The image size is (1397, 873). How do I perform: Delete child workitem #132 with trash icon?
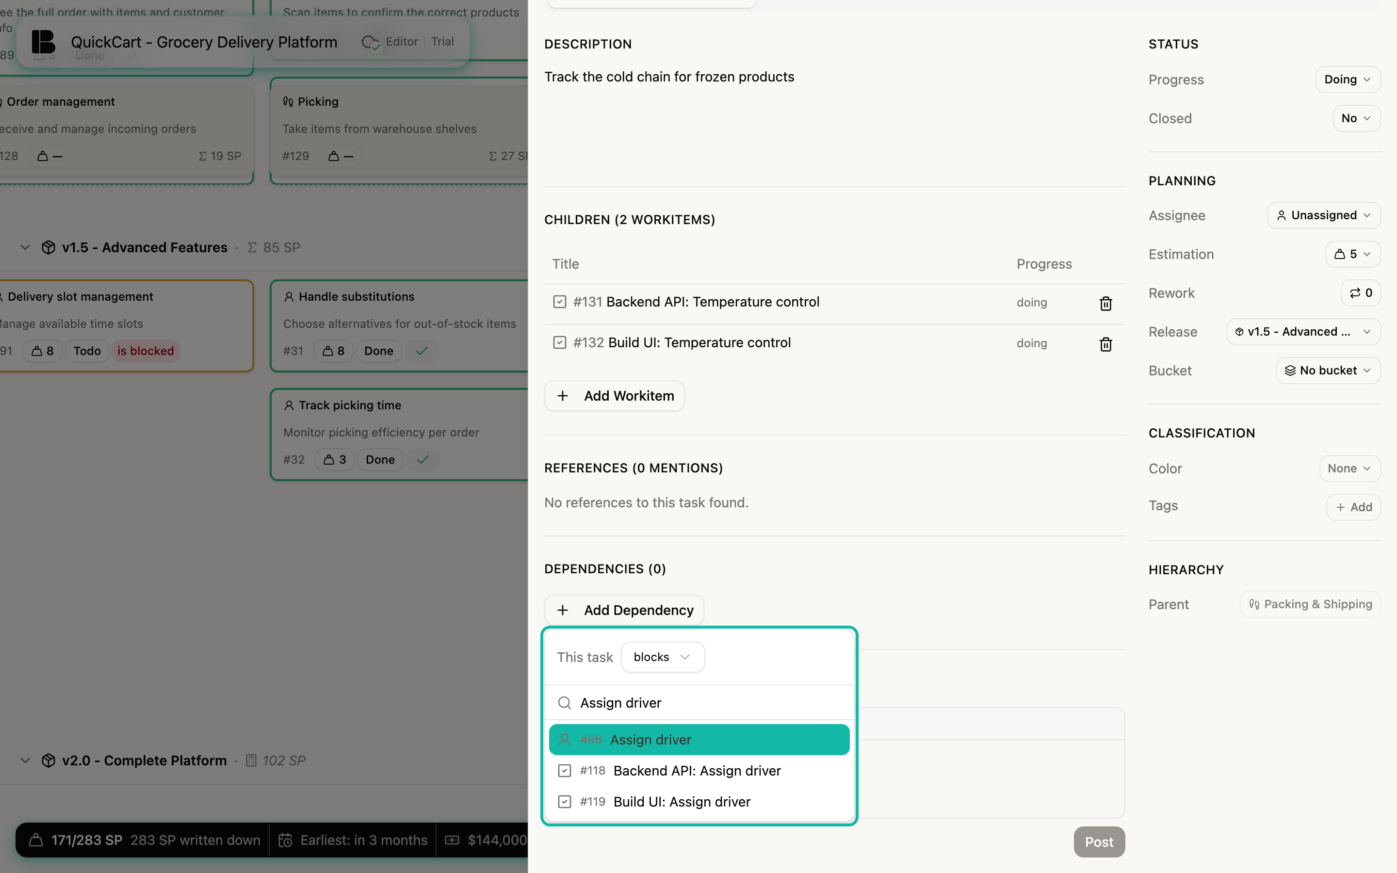1105,344
